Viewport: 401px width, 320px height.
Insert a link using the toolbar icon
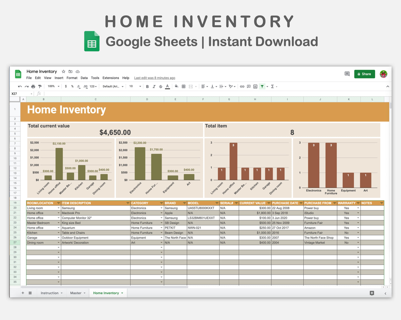pyautogui.click(x=242, y=86)
